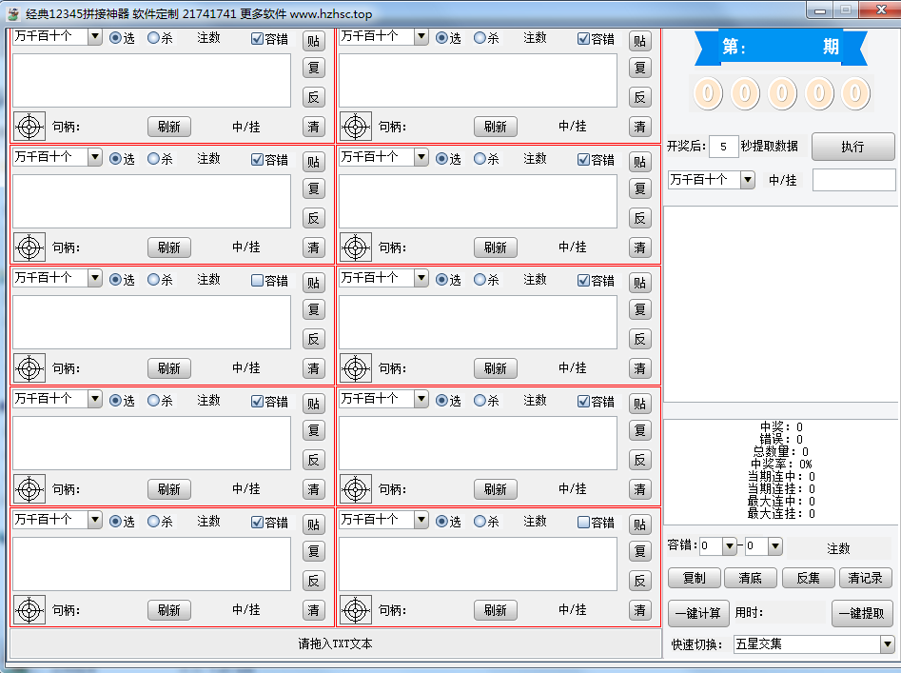Click the crosshair target icon in top-right panel
901x673 pixels.
click(x=356, y=127)
